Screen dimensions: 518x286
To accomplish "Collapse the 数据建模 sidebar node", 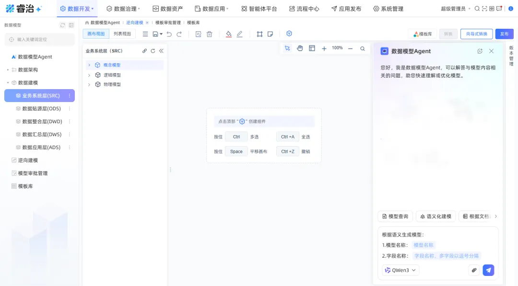I will pyautogui.click(x=8, y=82).
